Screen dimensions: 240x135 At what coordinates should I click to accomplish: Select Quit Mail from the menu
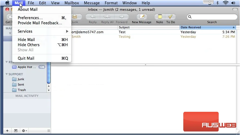pos(42,58)
